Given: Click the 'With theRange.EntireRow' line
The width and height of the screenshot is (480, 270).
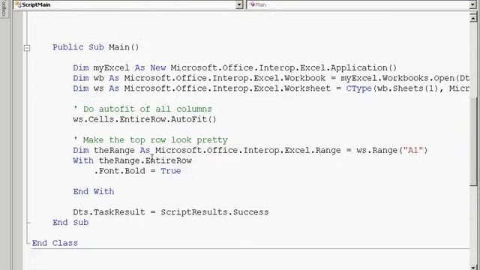Looking at the screenshot, I should pyautogui.click(x=132, y=160).
